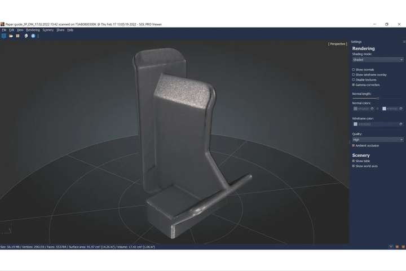Click the link icon between the normal colors
The height and width of the screenshot is (271, 406).
pyautogui.click(x=377, y=109)
